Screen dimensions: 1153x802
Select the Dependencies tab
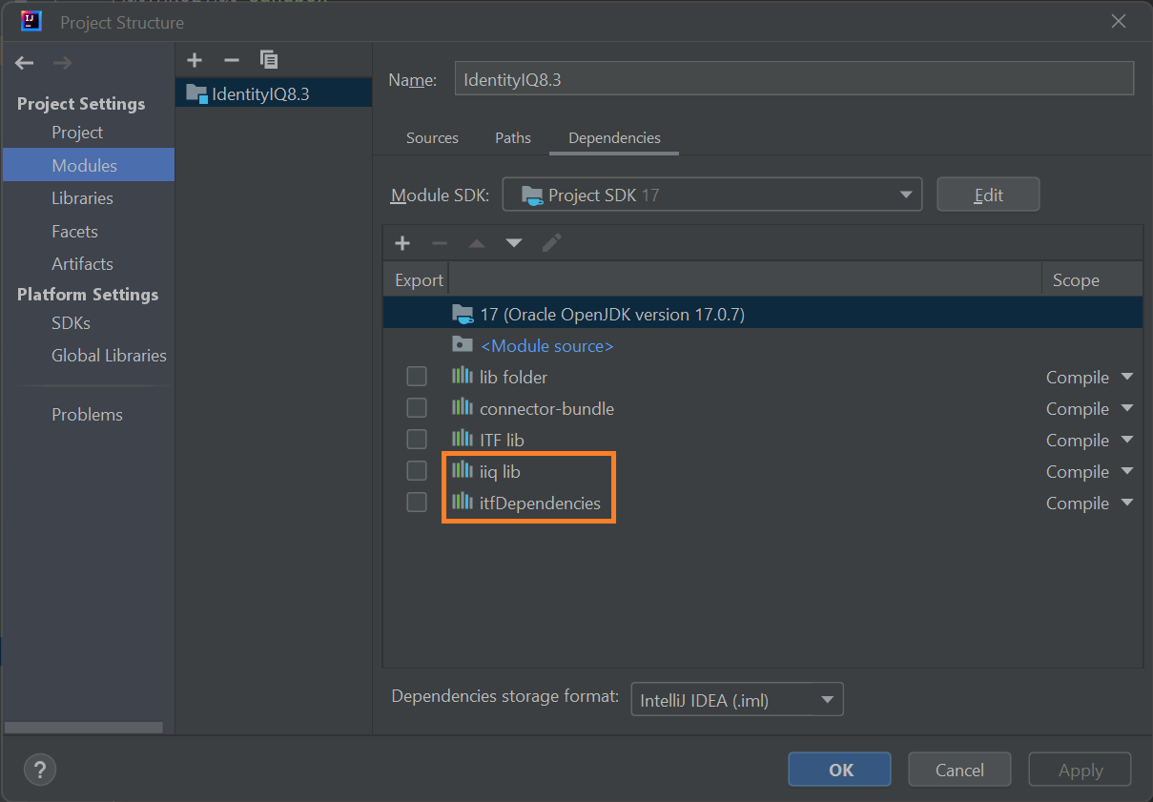(614, 137)
